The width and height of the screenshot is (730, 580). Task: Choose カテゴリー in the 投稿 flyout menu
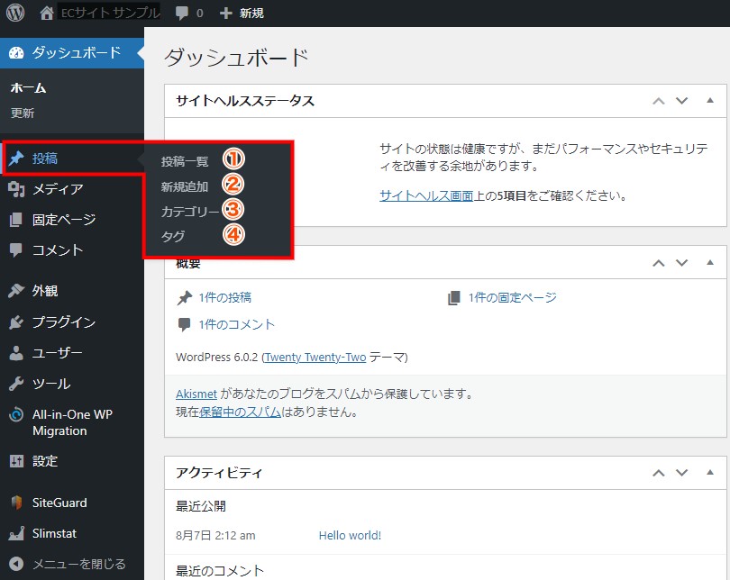coord(189,213)
